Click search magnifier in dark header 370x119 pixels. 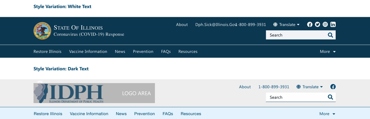(330, 35)
